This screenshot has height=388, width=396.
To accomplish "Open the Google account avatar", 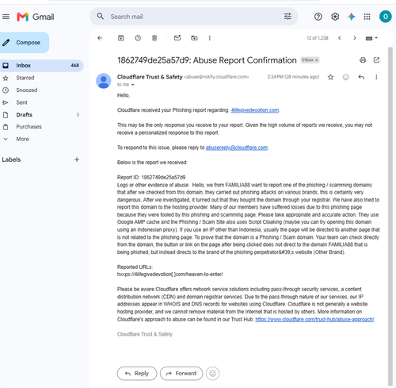I will point(385,17).
